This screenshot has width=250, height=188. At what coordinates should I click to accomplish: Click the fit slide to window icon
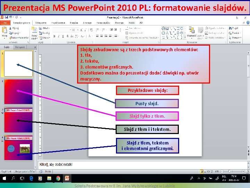(248, 172)
